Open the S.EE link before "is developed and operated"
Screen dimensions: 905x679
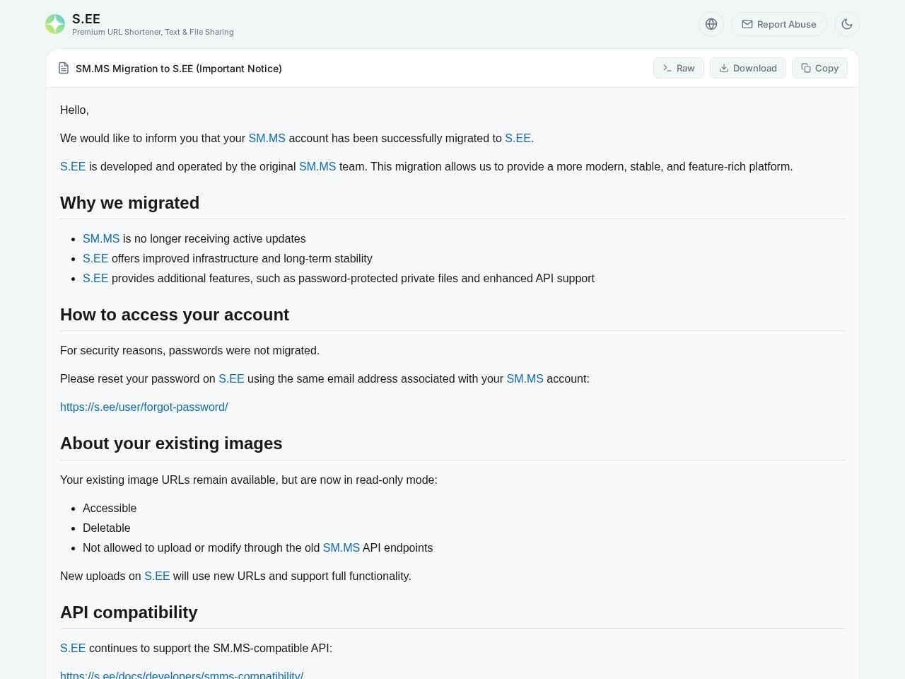(x=73, y=167)
